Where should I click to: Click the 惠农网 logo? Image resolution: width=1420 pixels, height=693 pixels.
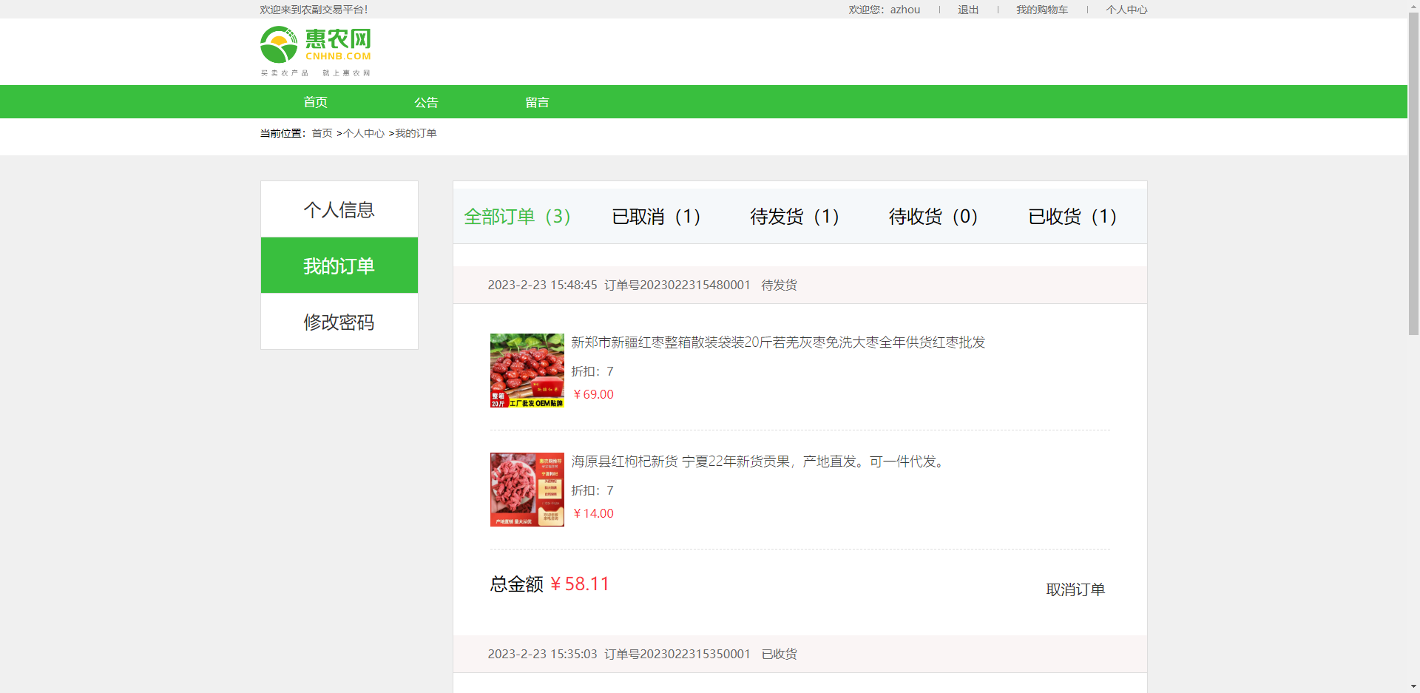tap(316, 50)
